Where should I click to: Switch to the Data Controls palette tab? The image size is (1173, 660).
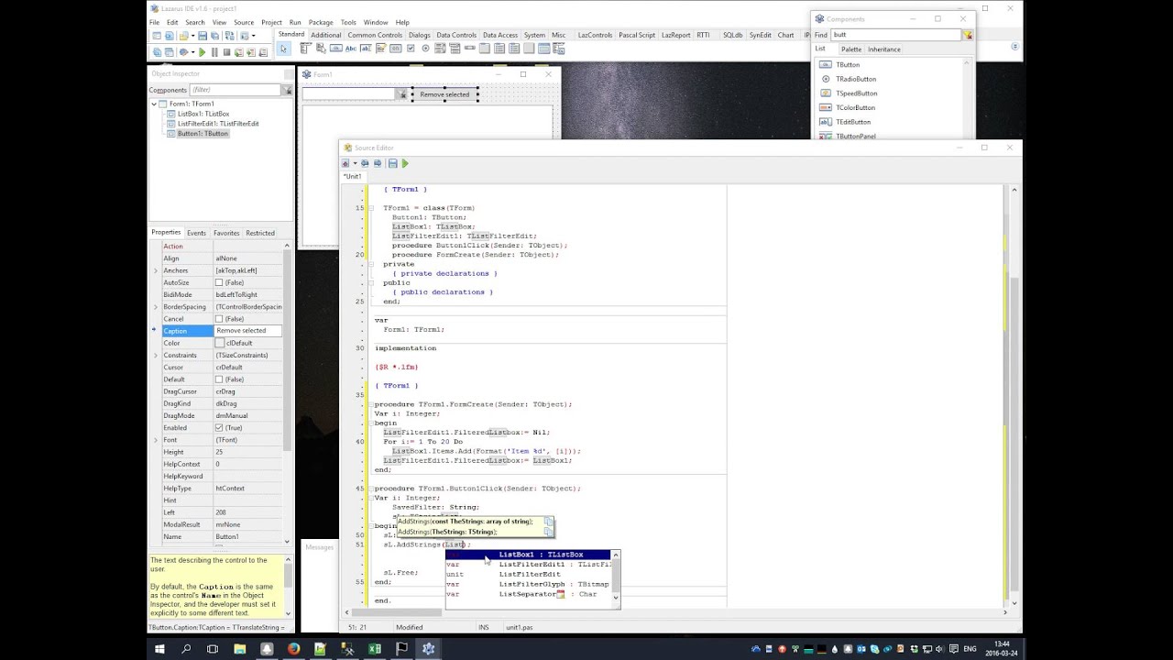456,35
